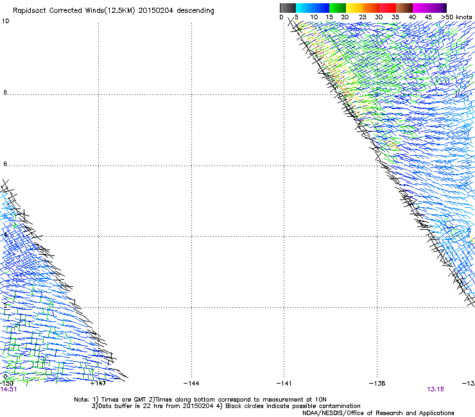Click the title 'Rapidscat Corrected Winds(12.5KM)'
This screenshot has width=475, height=417.
pyautogui.click(x=74, y=11)
